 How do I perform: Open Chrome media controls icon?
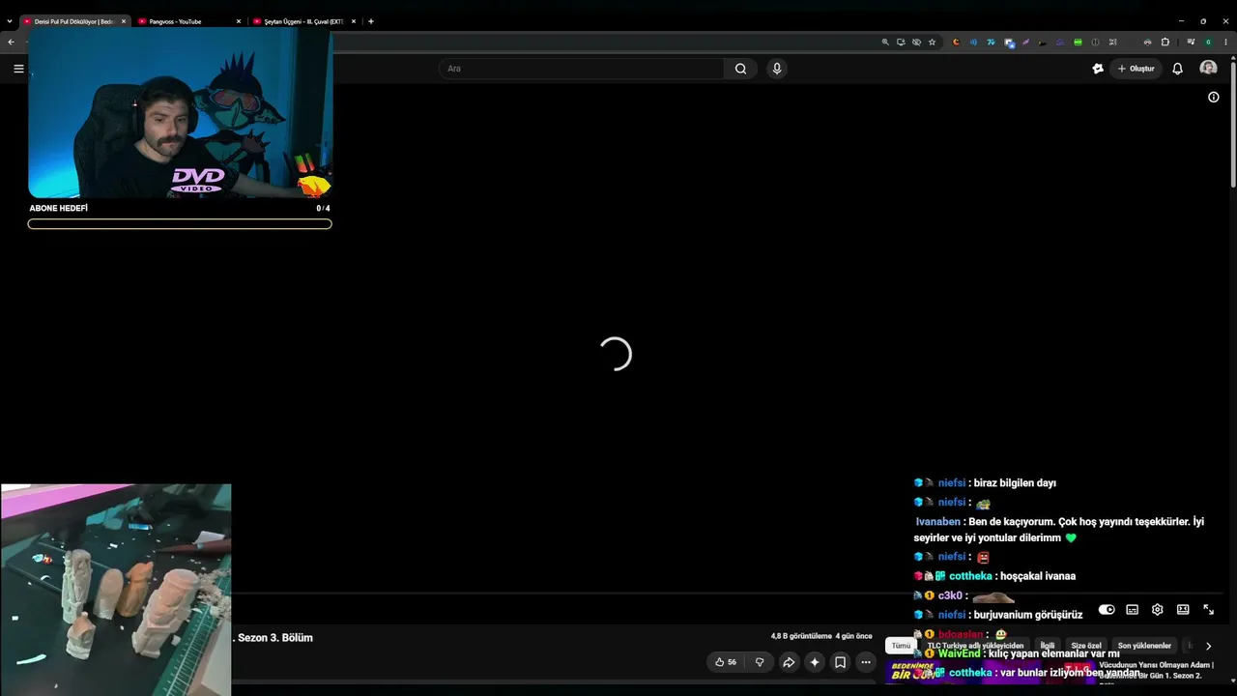1191,43
